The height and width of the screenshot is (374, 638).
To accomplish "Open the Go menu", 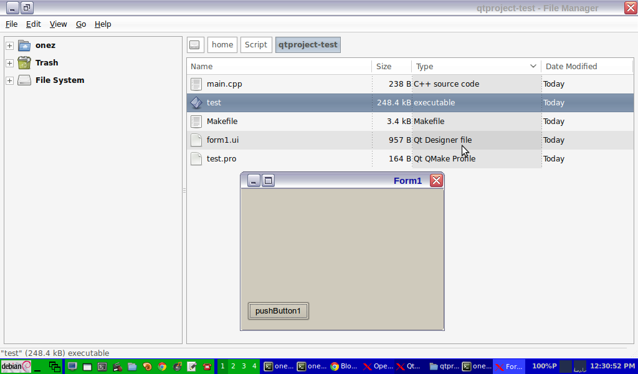I will click(80, 24).
